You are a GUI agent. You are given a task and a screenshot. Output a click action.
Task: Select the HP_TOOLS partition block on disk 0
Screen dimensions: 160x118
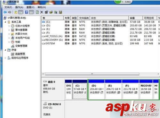click(156, 89)
